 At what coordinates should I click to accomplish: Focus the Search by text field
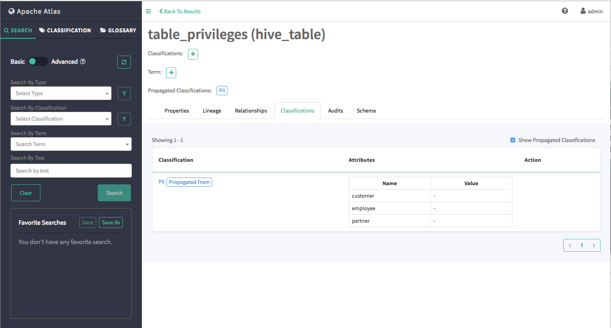[x=71, y=171]
